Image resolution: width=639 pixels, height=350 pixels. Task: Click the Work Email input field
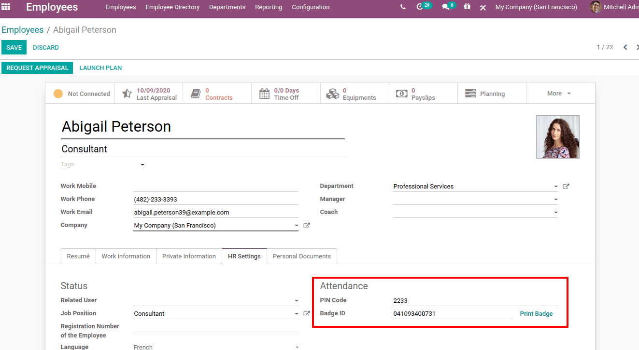216,212
